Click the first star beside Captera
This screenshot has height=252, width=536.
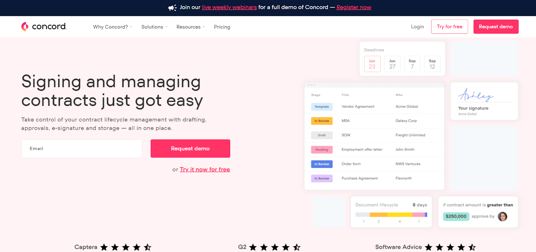(104, 247)
